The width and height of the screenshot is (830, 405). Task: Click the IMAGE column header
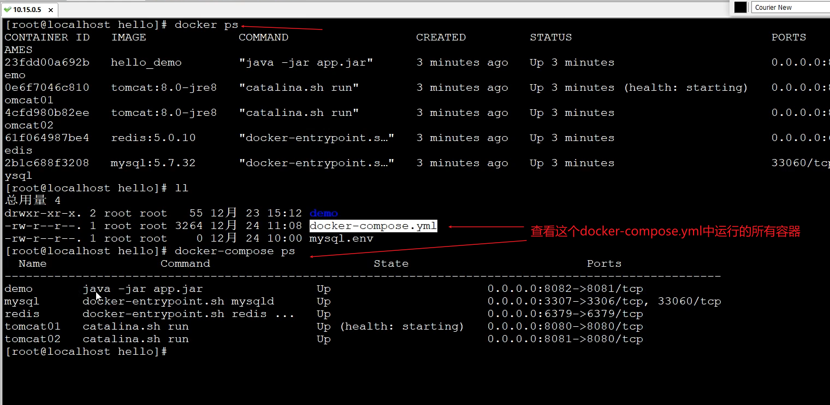(x=129, y=37)
